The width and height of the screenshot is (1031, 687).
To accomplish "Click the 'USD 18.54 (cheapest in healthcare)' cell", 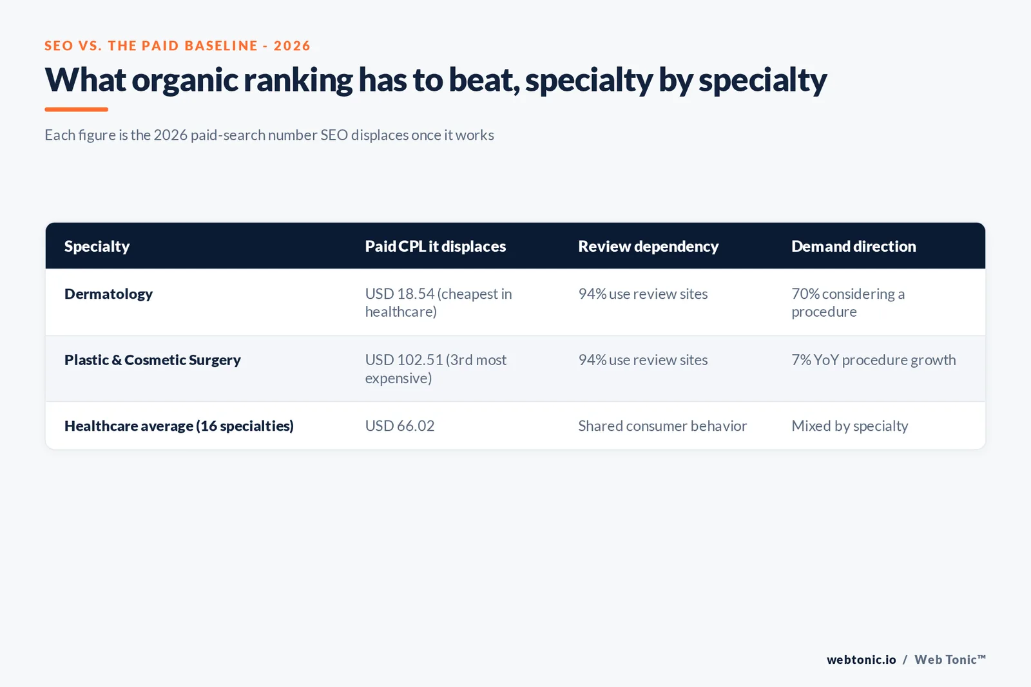I will (439, 303).
